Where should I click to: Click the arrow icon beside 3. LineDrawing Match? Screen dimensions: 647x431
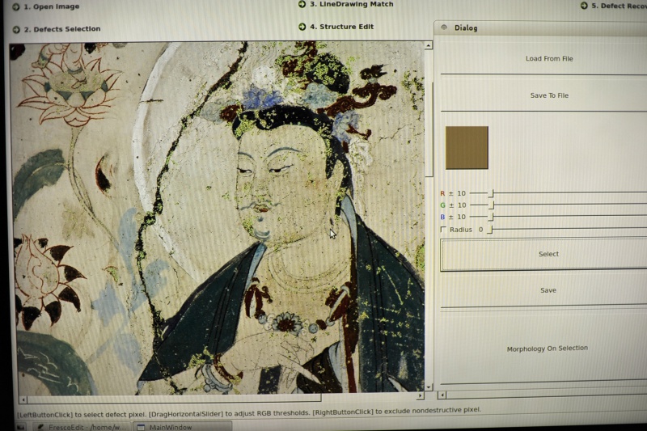point(302,4)
